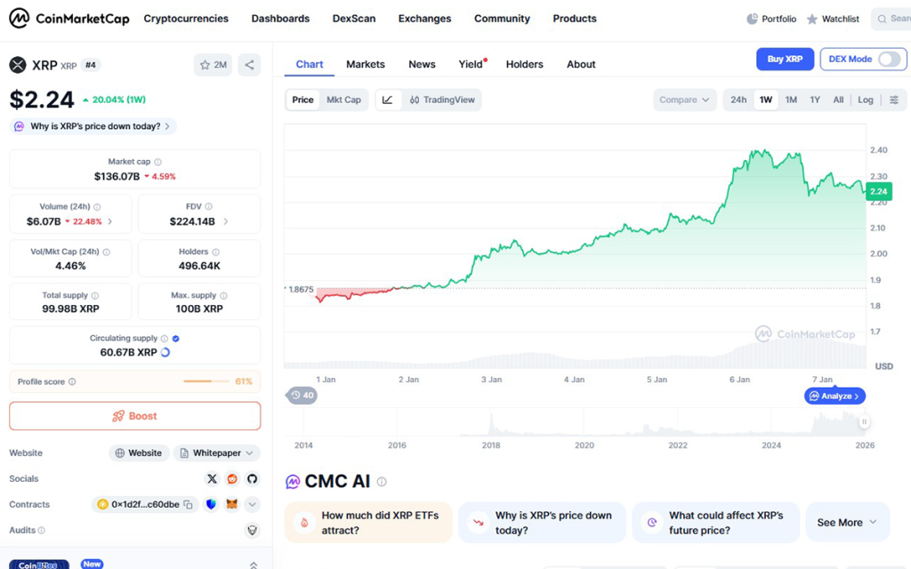
Task: Click the Market cap info icon
Action: [157, 162]
